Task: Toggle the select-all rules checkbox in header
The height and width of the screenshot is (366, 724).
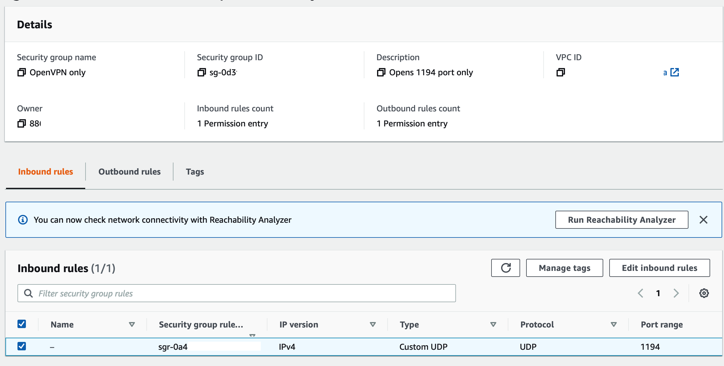Action: tap(22, 324)
